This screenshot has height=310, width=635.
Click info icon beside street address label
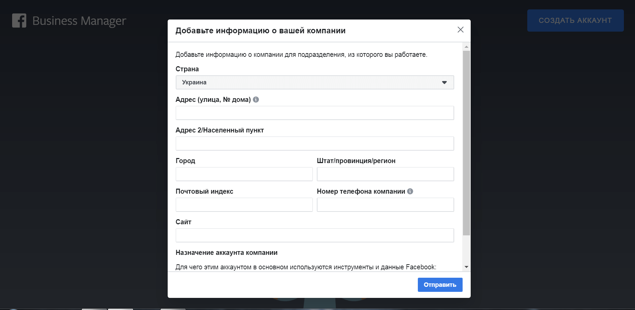point(256,100)
